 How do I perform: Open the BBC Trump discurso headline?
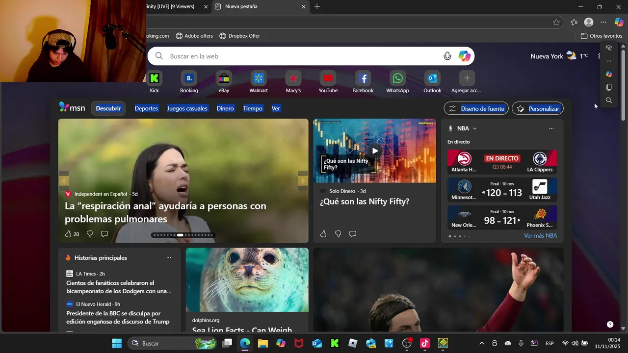(118, 317)
